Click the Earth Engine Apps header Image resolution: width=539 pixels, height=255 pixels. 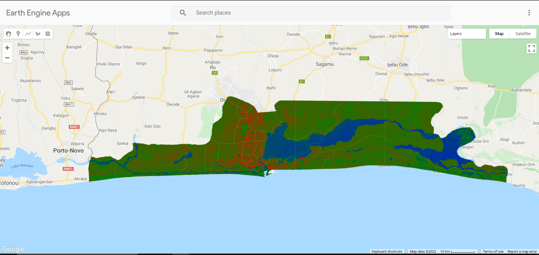pyautogui.click(x=38, y=13)
